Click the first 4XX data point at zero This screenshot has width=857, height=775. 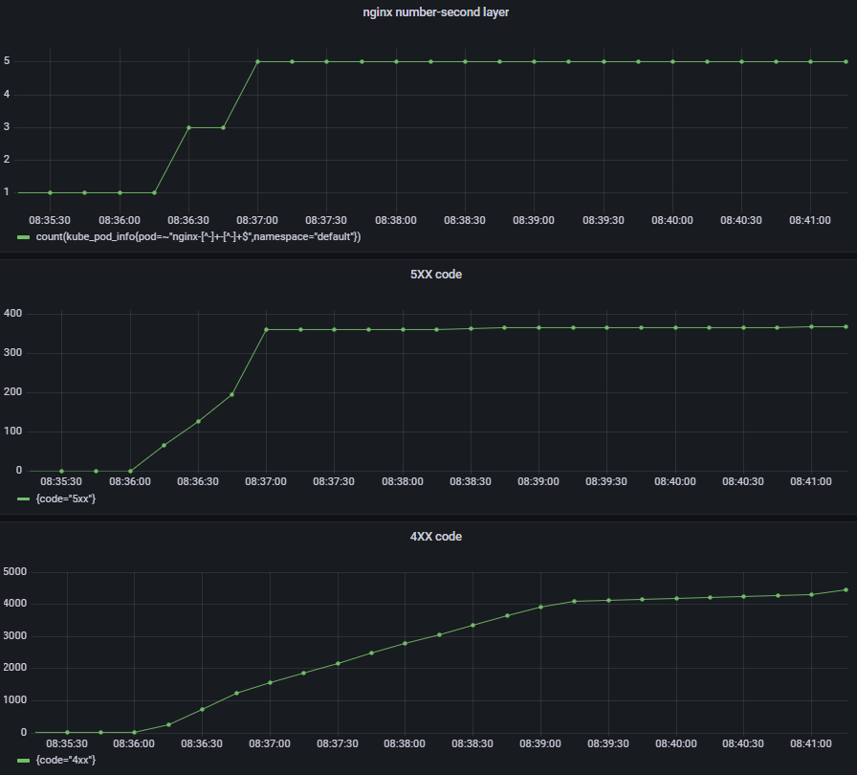(x=66, y=732)
